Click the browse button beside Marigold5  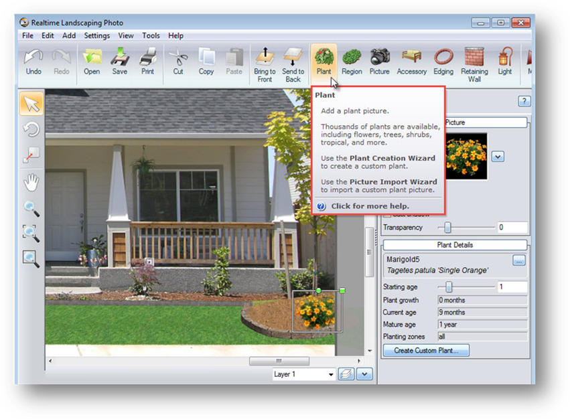click(x=518, y=260)
